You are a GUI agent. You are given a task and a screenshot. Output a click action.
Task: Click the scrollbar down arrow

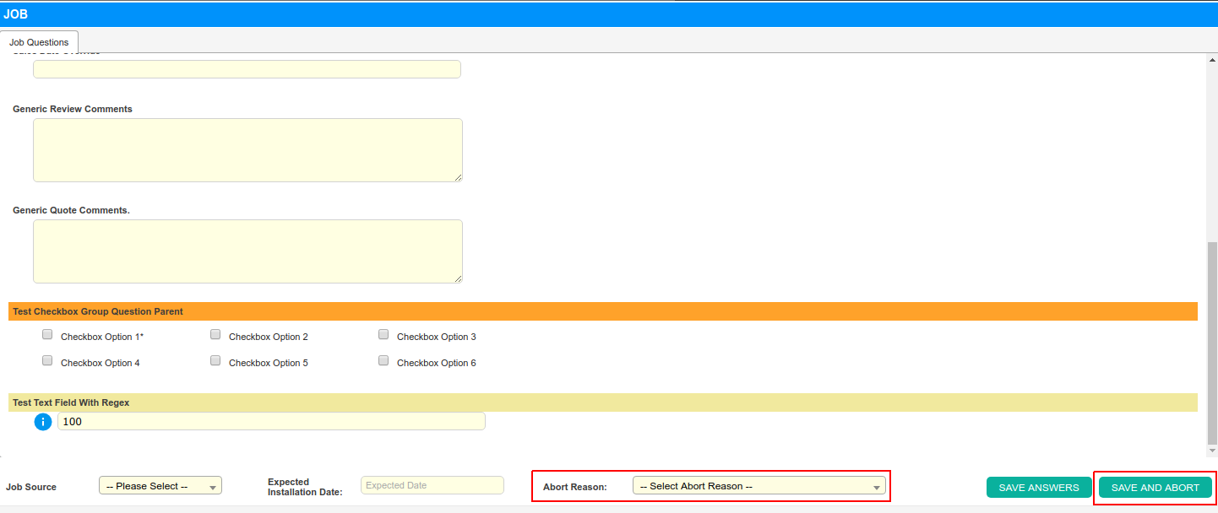coord(1212,451)
